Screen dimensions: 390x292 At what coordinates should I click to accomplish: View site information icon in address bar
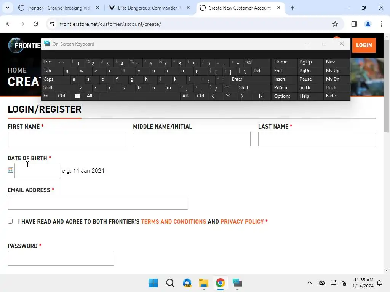(x=52, y=24)
